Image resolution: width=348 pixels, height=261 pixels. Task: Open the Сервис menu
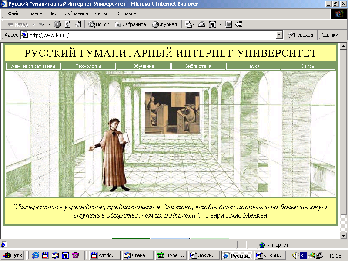click(103, 14)
